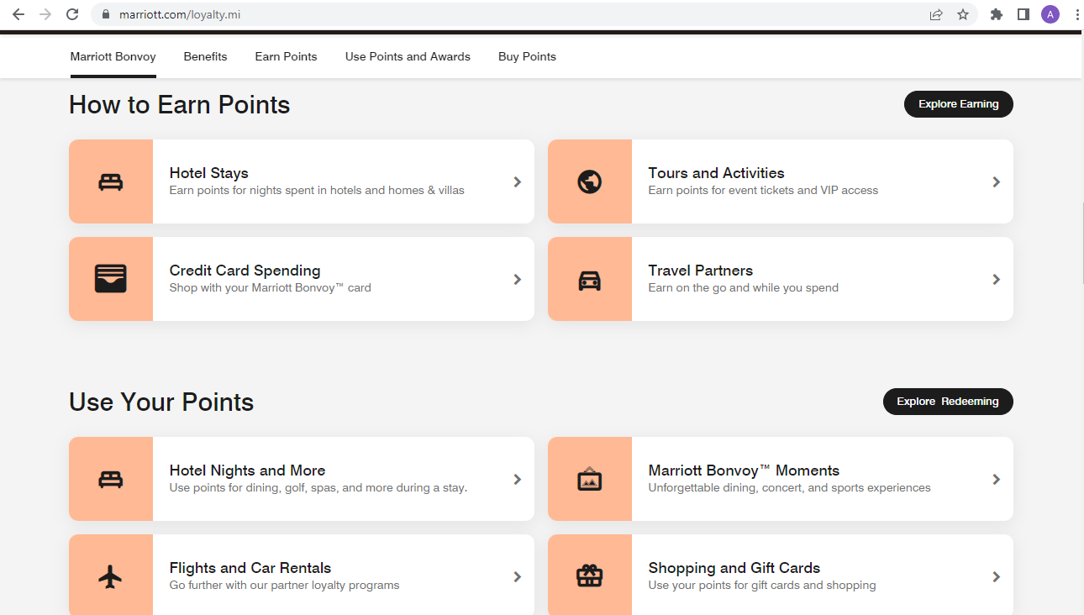1084x615 pixels.
Task: Click text 'Earn points for event tickets and VIP access'
Action: coord(763,191)
